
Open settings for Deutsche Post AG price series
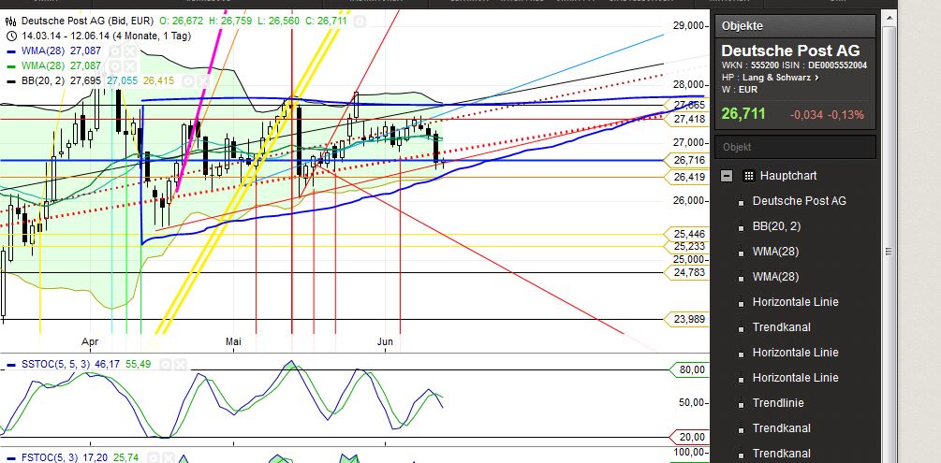coord(359,22)
